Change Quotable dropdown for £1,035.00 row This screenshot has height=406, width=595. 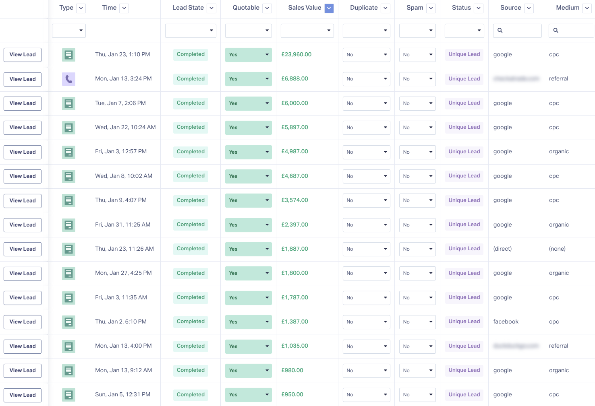point(249,346)
